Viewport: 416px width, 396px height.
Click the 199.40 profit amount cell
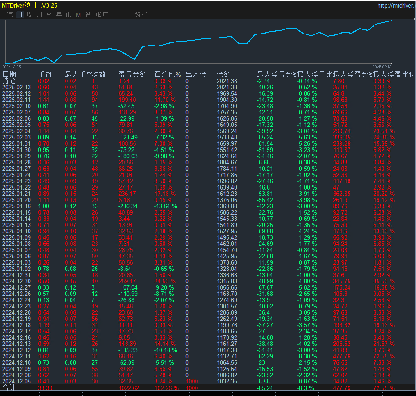tap(127, 100)
